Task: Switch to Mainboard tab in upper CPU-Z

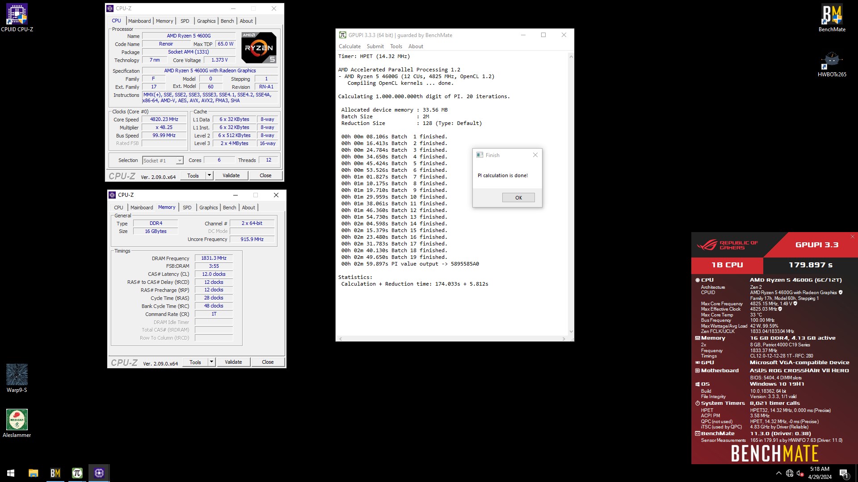Action: click(x=139, y=21)
